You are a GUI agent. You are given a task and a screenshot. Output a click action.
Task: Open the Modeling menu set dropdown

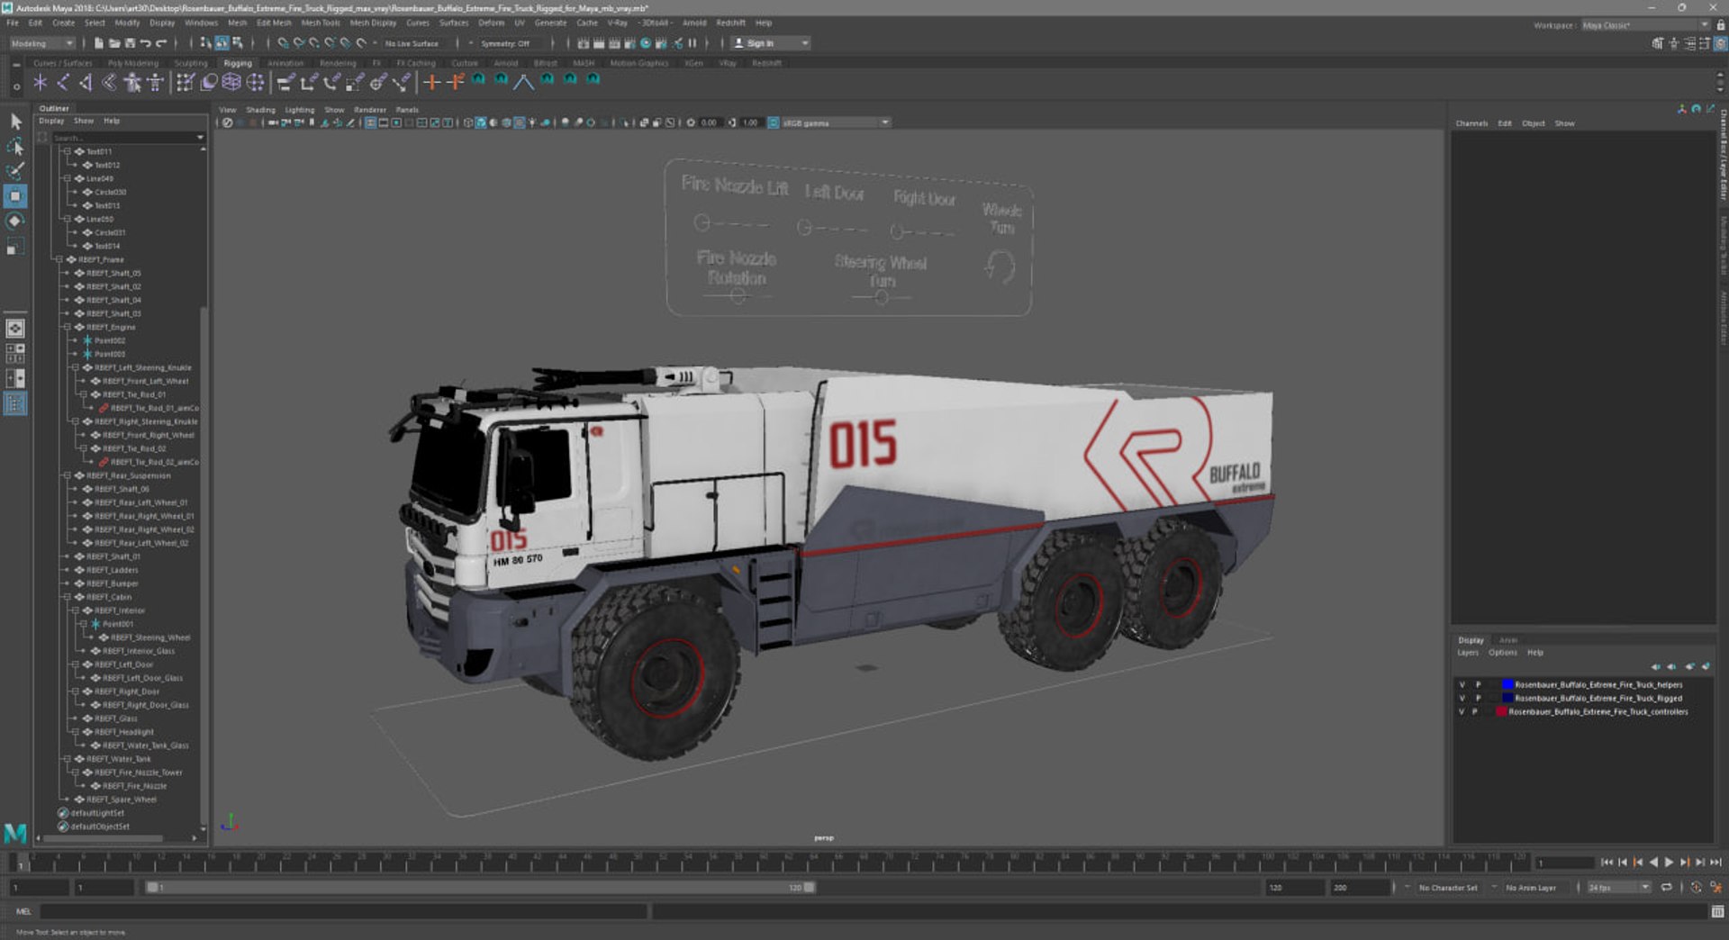[42, 43]
